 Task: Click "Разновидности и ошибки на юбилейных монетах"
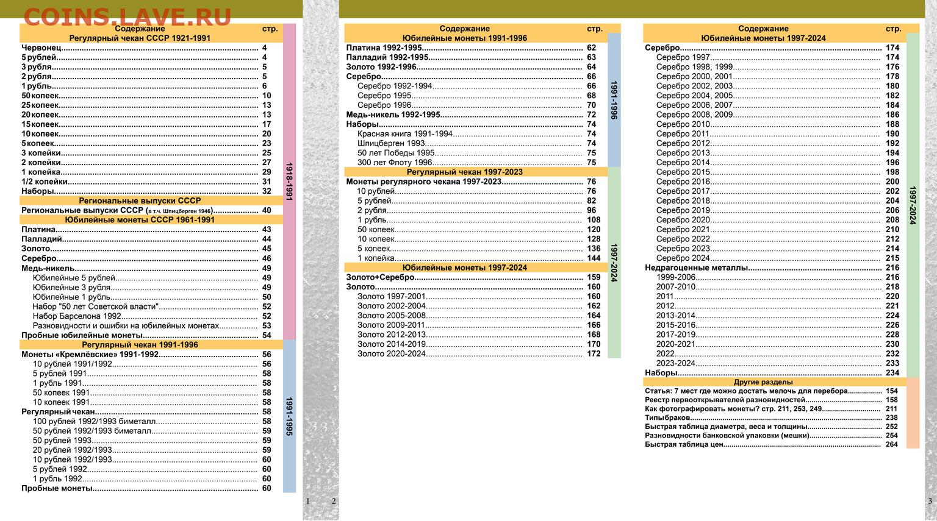151,326
